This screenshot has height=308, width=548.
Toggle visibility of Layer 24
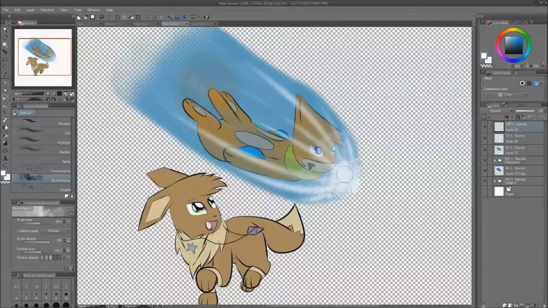pos(485,139)
